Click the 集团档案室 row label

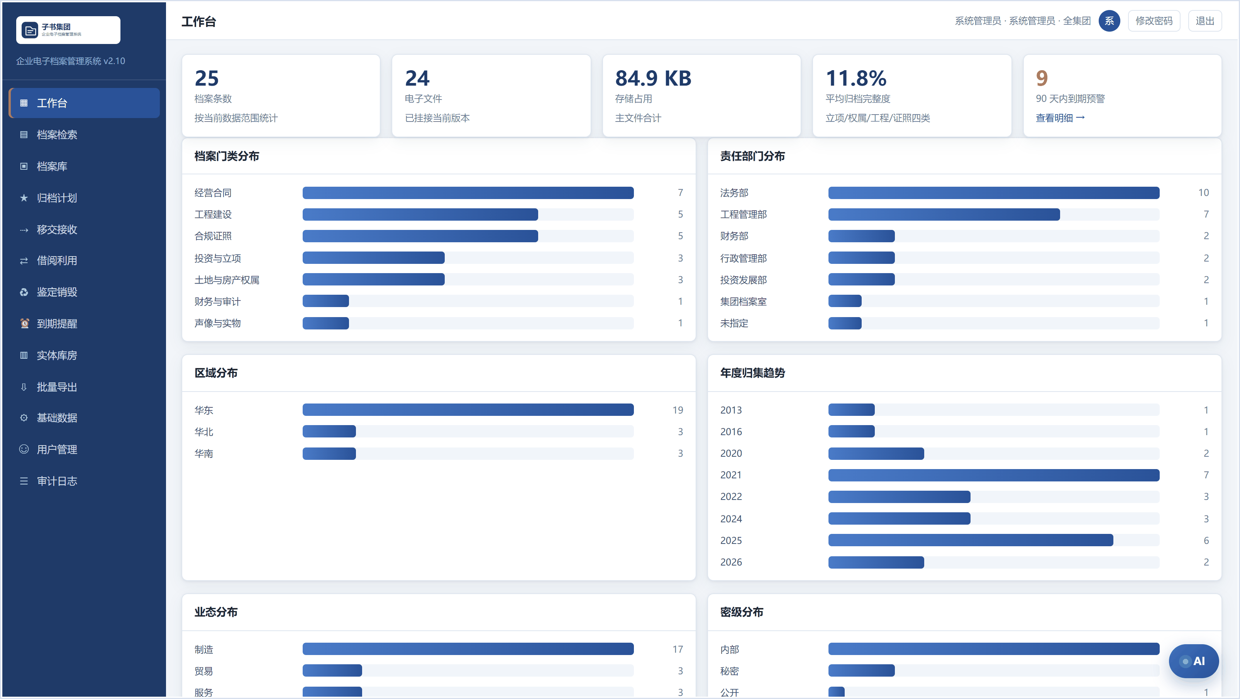pyautogui.click(x=743, y=302)
